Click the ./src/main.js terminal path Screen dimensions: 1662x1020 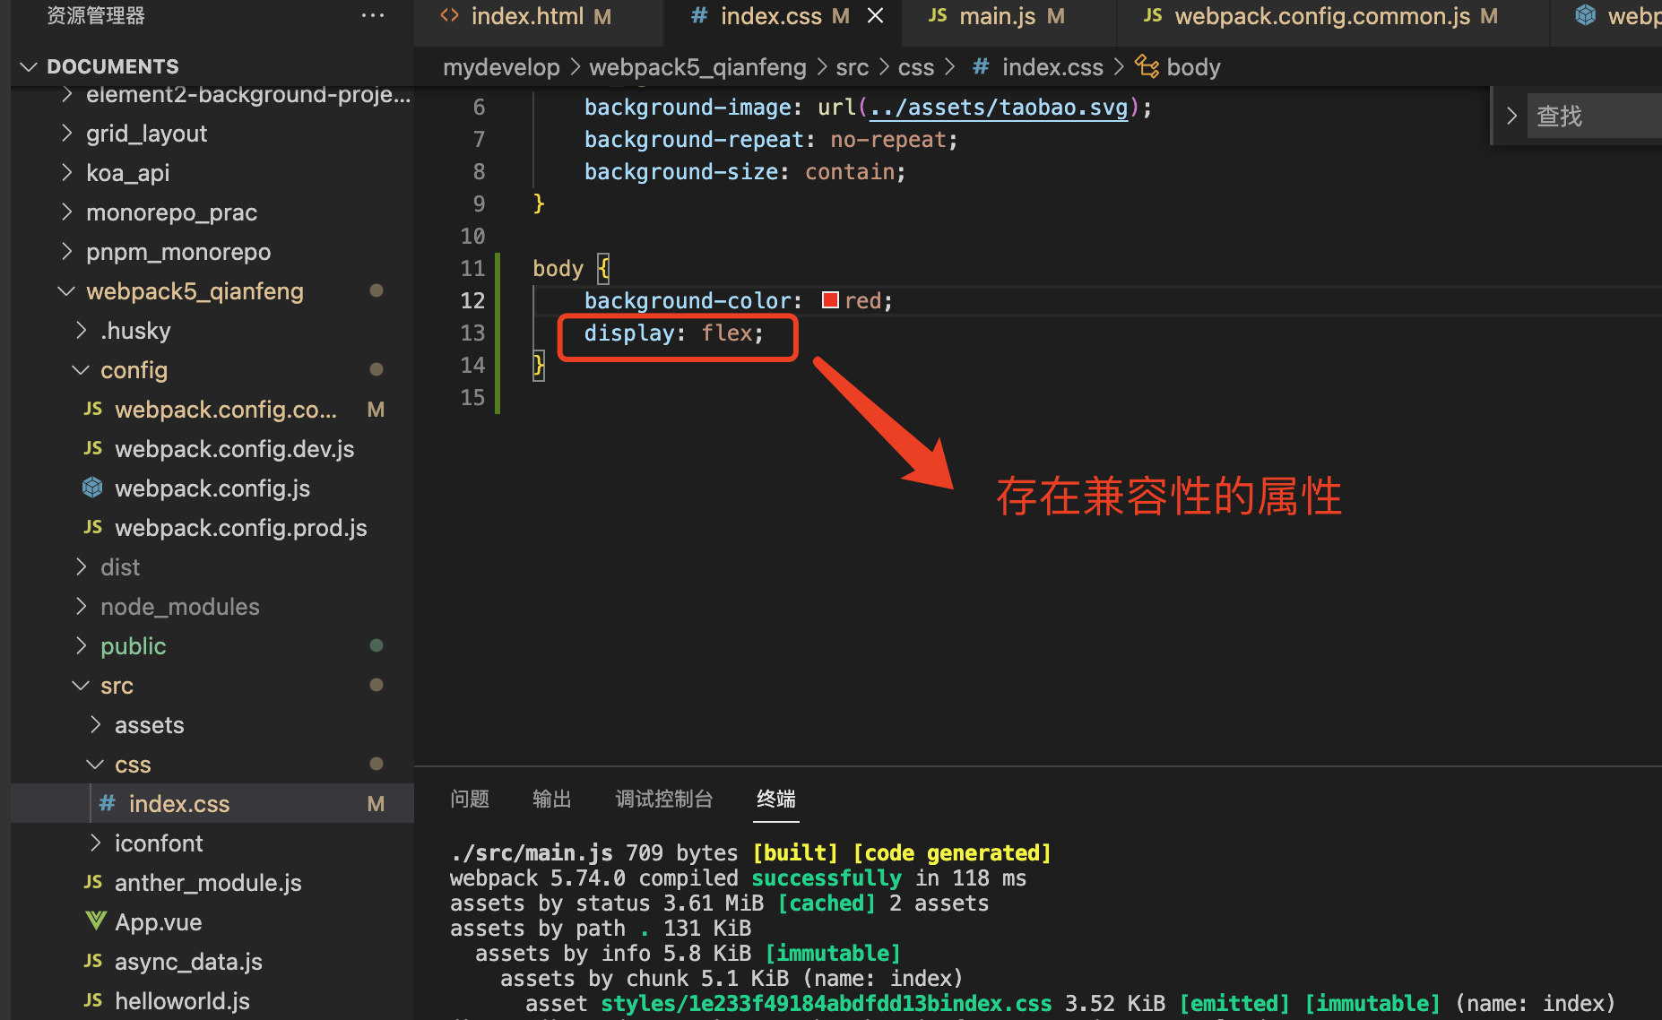click(532, 852)
